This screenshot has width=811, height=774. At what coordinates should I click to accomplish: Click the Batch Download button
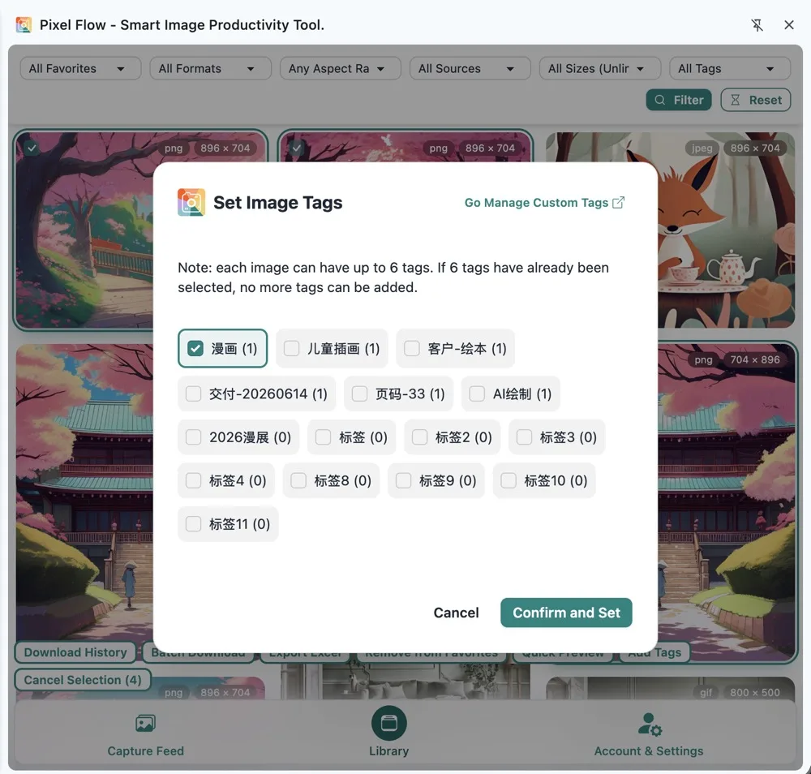(x=198, y=655)
